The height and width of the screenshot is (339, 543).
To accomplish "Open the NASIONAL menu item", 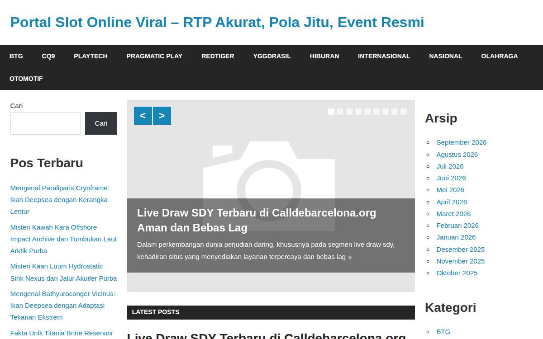I will click(x=446, y=56).
